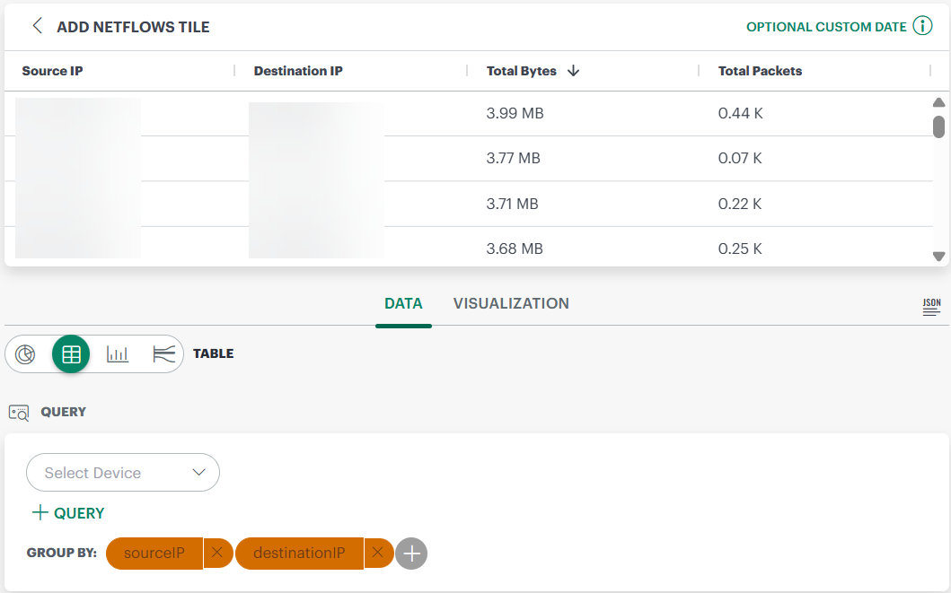Switch to the Data tab
Screen dimensions: 951x593
(403, 303)
